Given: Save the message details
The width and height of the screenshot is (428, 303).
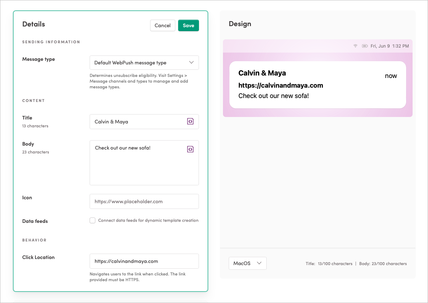Looking at the screenshot, I should point(188,25).
